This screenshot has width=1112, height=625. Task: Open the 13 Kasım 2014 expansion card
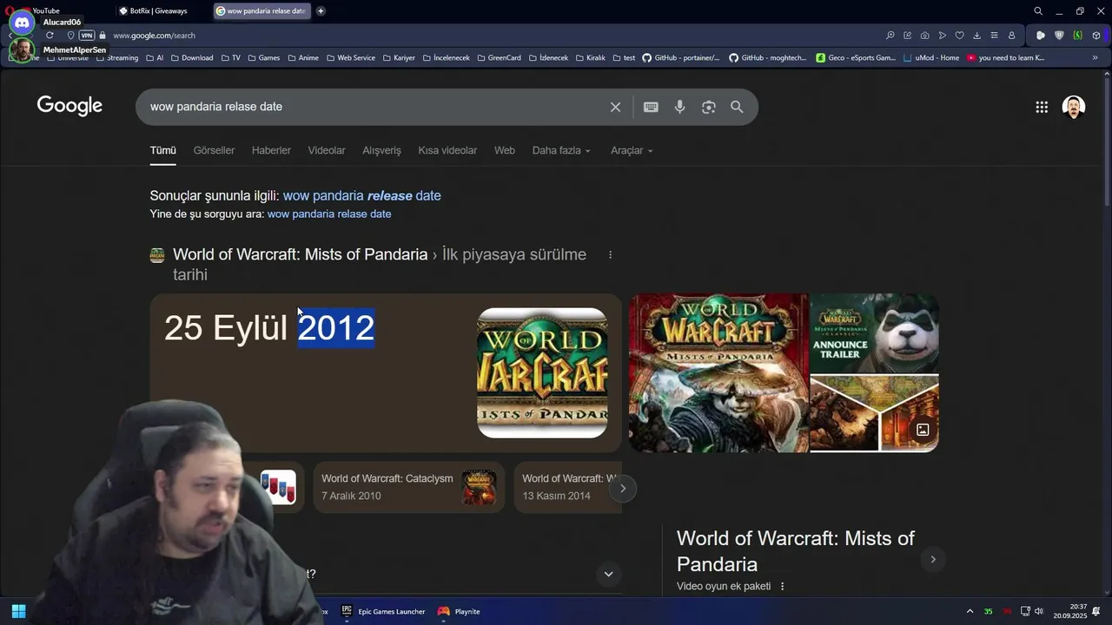[x=567, y=487]
